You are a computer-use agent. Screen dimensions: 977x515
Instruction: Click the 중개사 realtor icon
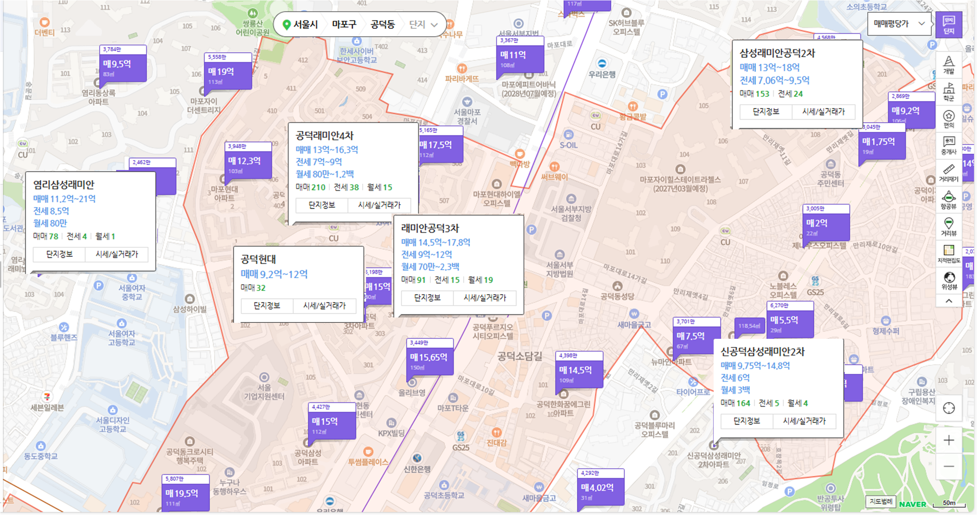tap(948, 145)
